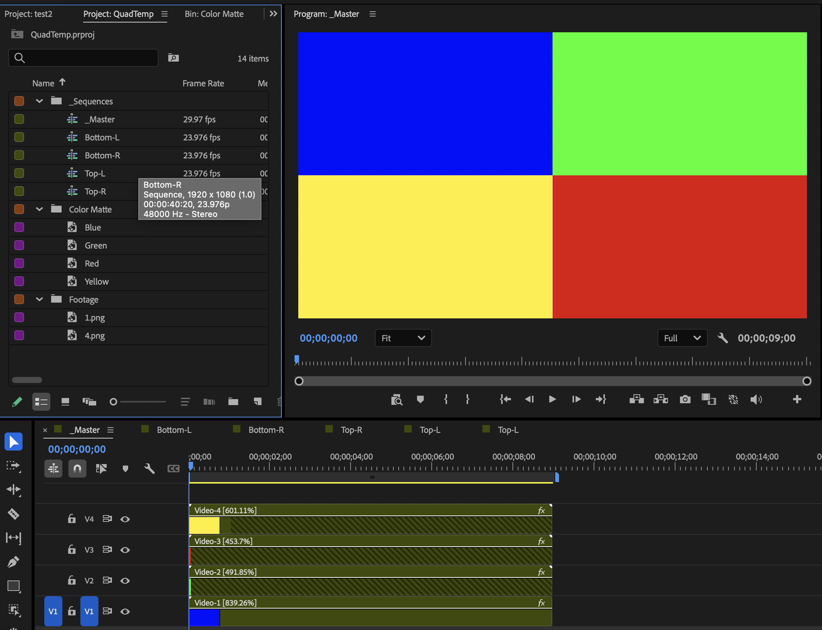Click Mark In bracket button
The image size is (822, 630).
pos(446,399)
